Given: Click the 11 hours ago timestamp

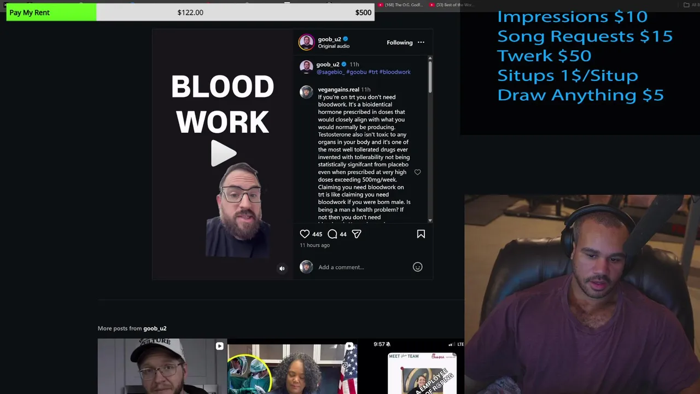Looking at the screenshot, I should pyautogui.click(x=314, y=245).
